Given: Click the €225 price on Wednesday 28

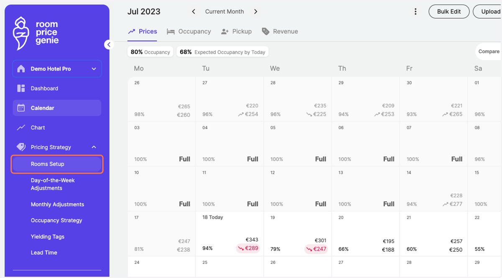Looking at the screenshot, I should pyautogui.click(x=320, y=114).
